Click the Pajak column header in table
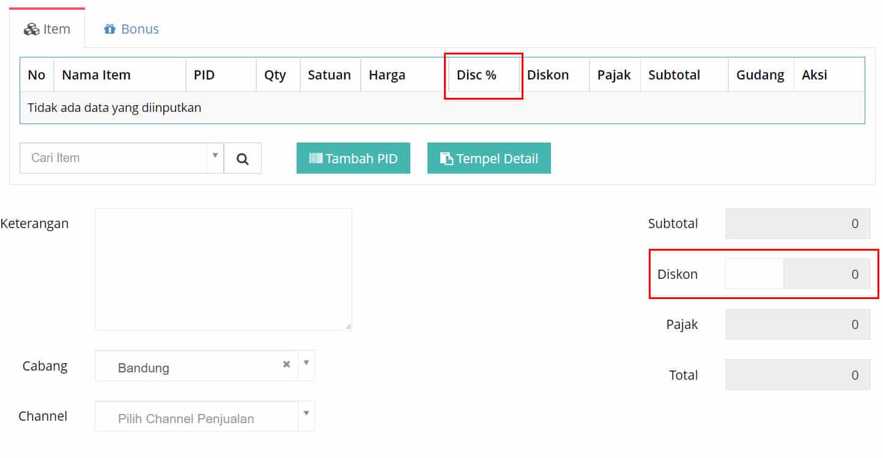Screen dimensions: 883x458 [615, 75]
